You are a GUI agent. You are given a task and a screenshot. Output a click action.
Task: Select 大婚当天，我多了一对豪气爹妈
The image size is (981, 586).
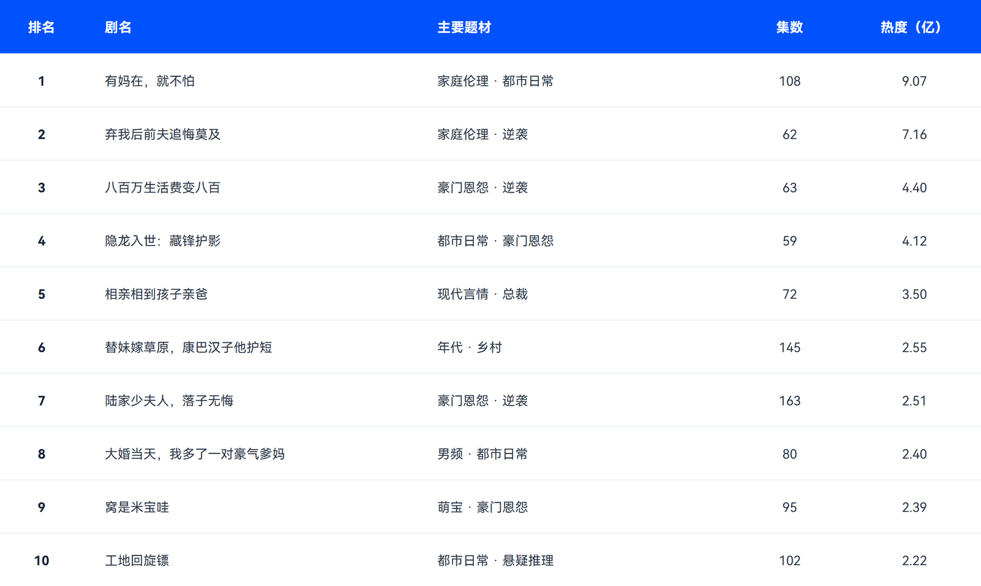tap(195, 455)
